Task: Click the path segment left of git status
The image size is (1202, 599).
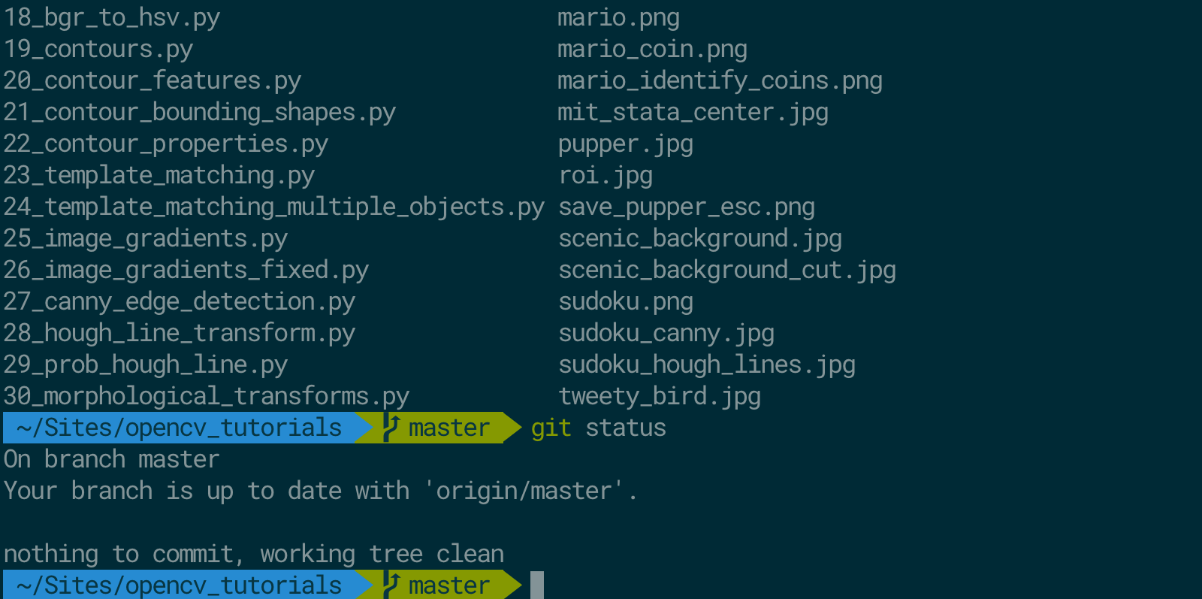Action: tap(179, 428)
